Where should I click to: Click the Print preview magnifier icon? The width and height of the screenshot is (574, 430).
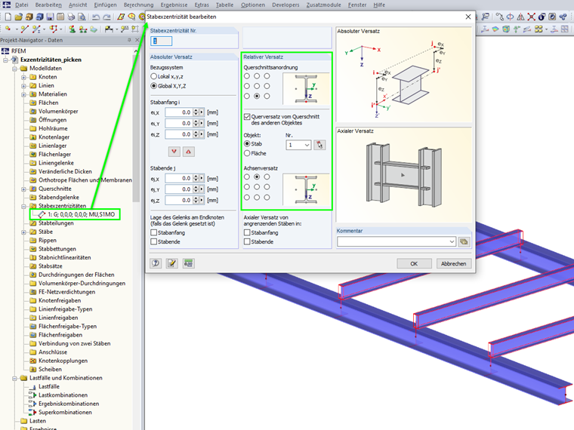(82, 17)
